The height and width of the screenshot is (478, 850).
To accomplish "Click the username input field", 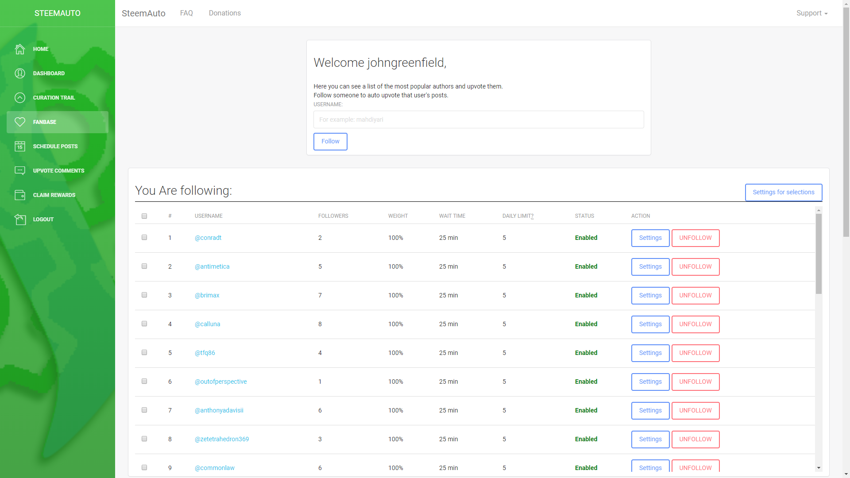I will [x=479, y=119].
